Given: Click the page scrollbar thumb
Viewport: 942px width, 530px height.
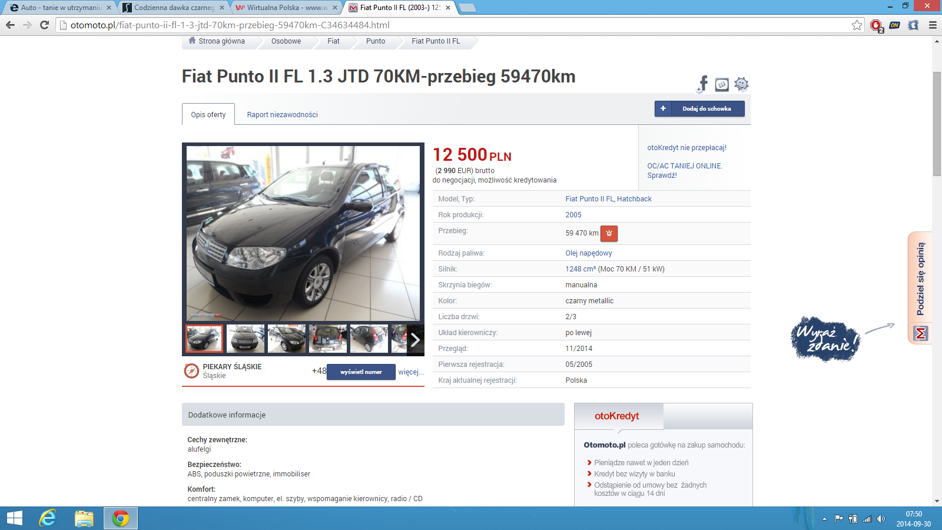Looking at the screenshot, I should pos(937,124).
